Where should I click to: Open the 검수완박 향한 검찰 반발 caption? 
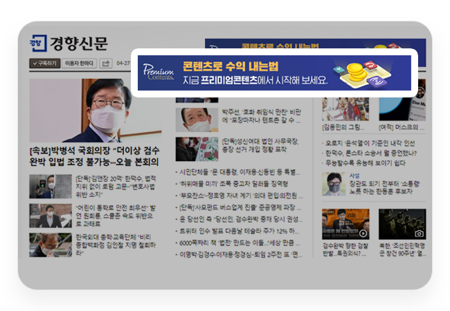[345, 249]
